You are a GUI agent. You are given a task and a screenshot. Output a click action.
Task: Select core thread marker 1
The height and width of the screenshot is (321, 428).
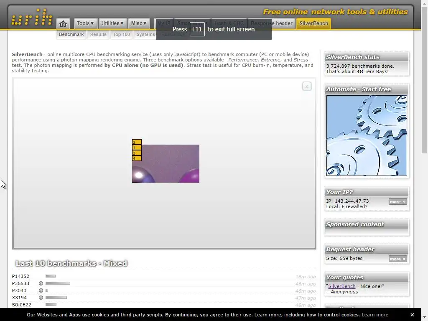click(x=137, y=148)
